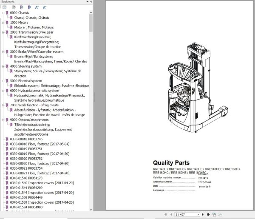Viewport: 255px width, 219px height.
Task: Open Styrsystem; Steuer-/Lenksystem bookmark
Action: (x=48, y=74)
